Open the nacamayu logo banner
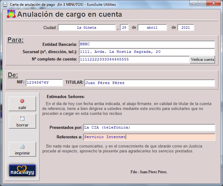The width and height of the screenshot is (223, 186). click(22, 170)
